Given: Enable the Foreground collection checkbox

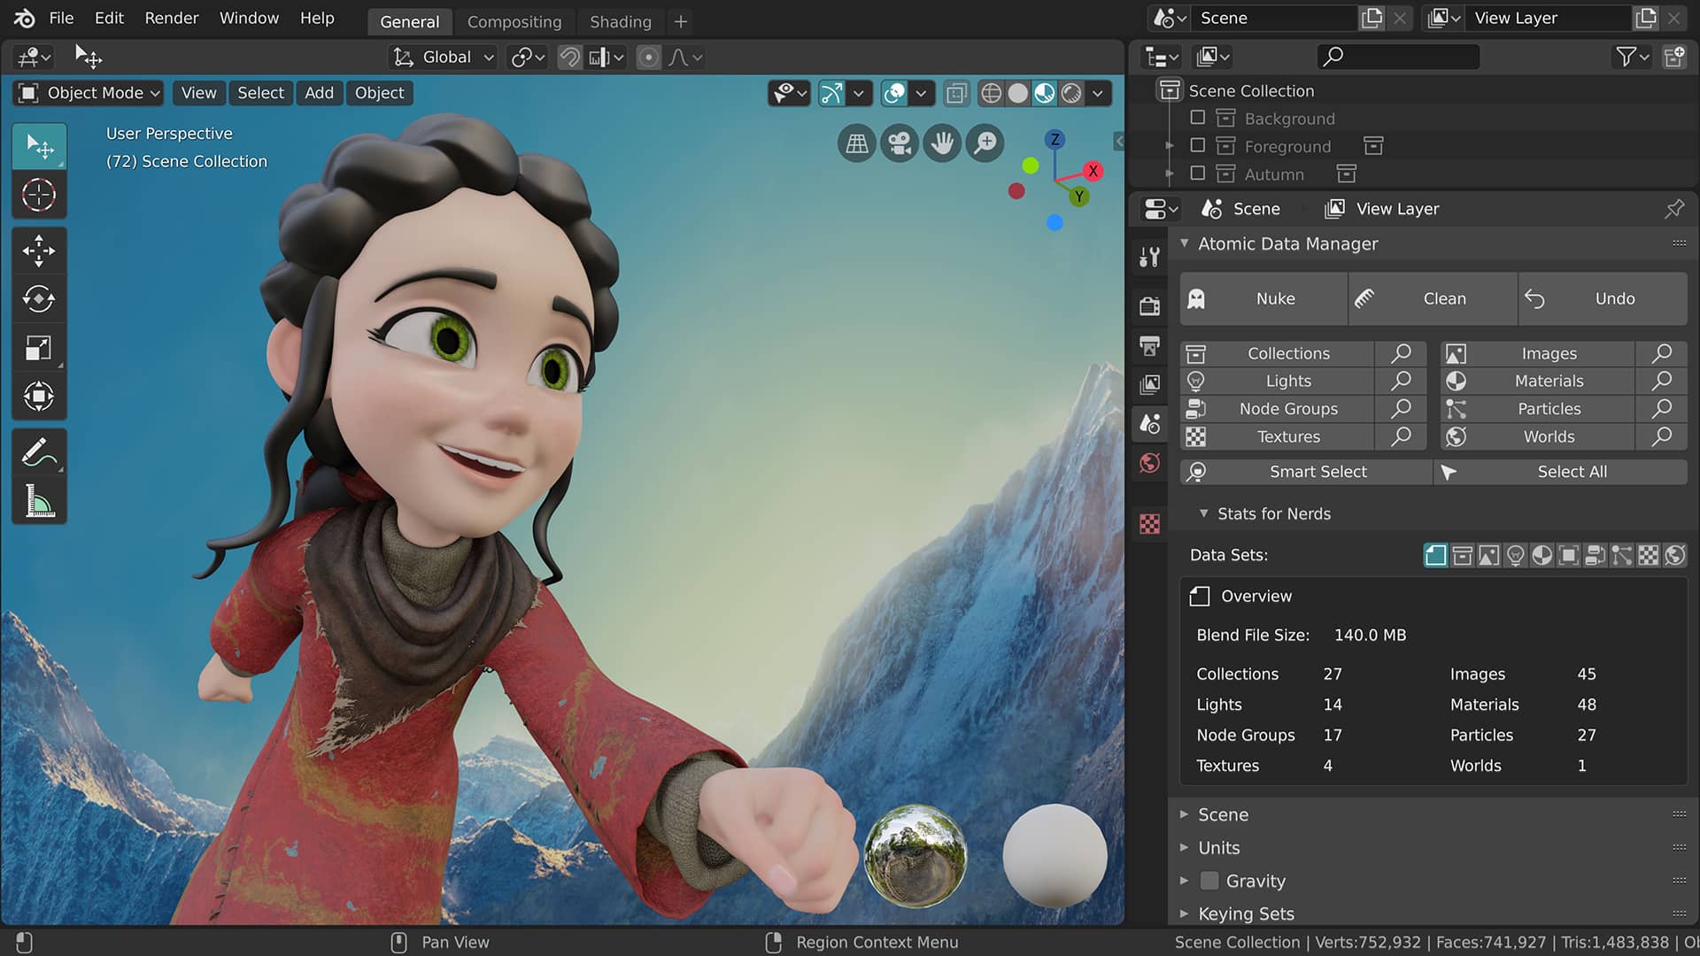Looking at the screenshot, I should click(1197, 145).
